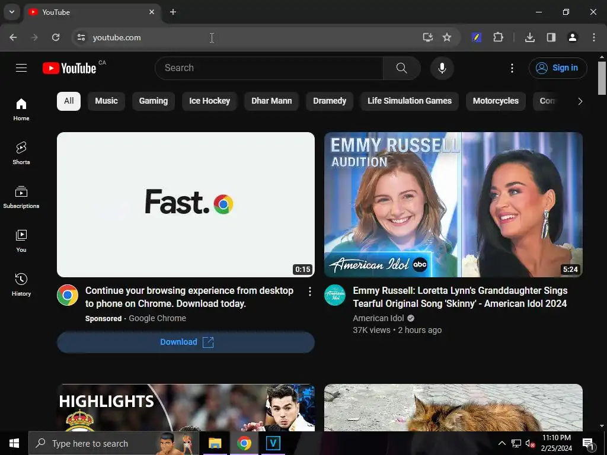Open the V app on taskbar
This screenshot has width=607, height=455.
click(x=273, y=443)
